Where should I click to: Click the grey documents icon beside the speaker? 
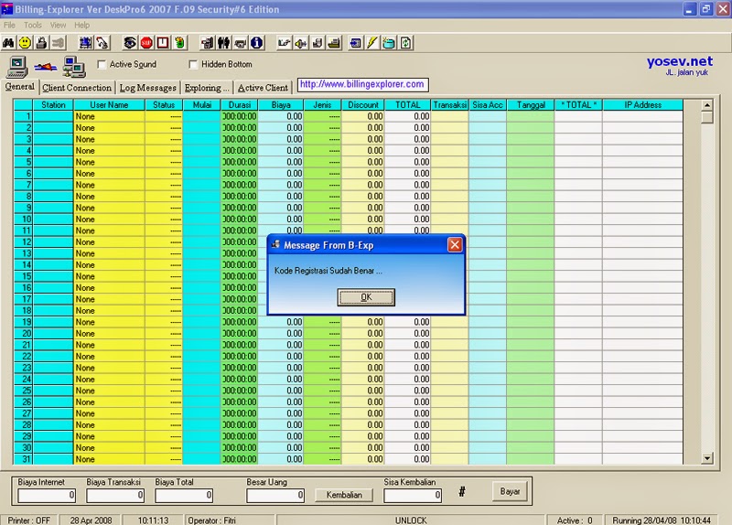(x=318, y=43)
